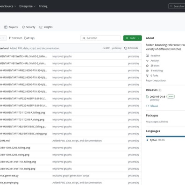Open Readme link in About
The height and width of the screenshot is (185, 185).
[x=155, y=56]
